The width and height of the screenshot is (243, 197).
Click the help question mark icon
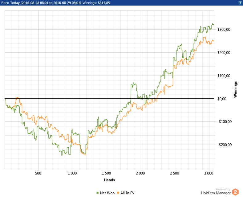pos(240,3)
